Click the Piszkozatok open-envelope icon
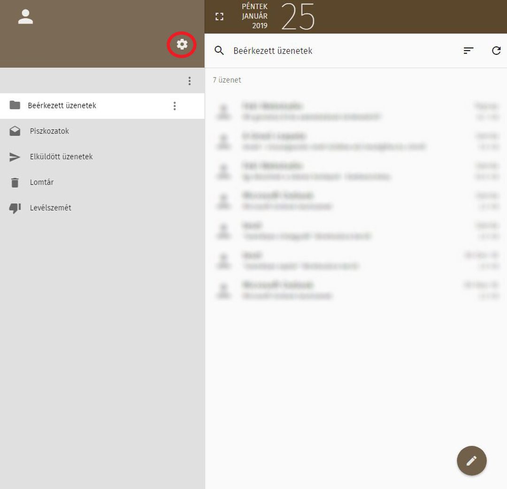This screenshot has height=489, width=507. click(15, 131)
